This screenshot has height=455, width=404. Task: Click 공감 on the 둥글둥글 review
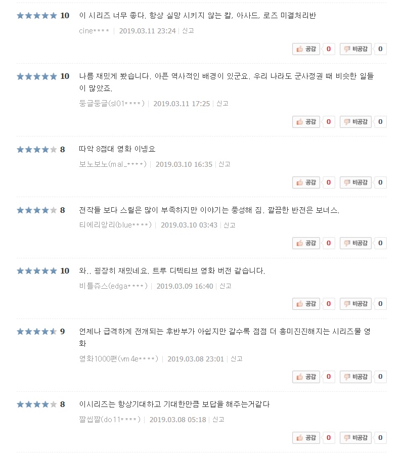pos(306,122)
